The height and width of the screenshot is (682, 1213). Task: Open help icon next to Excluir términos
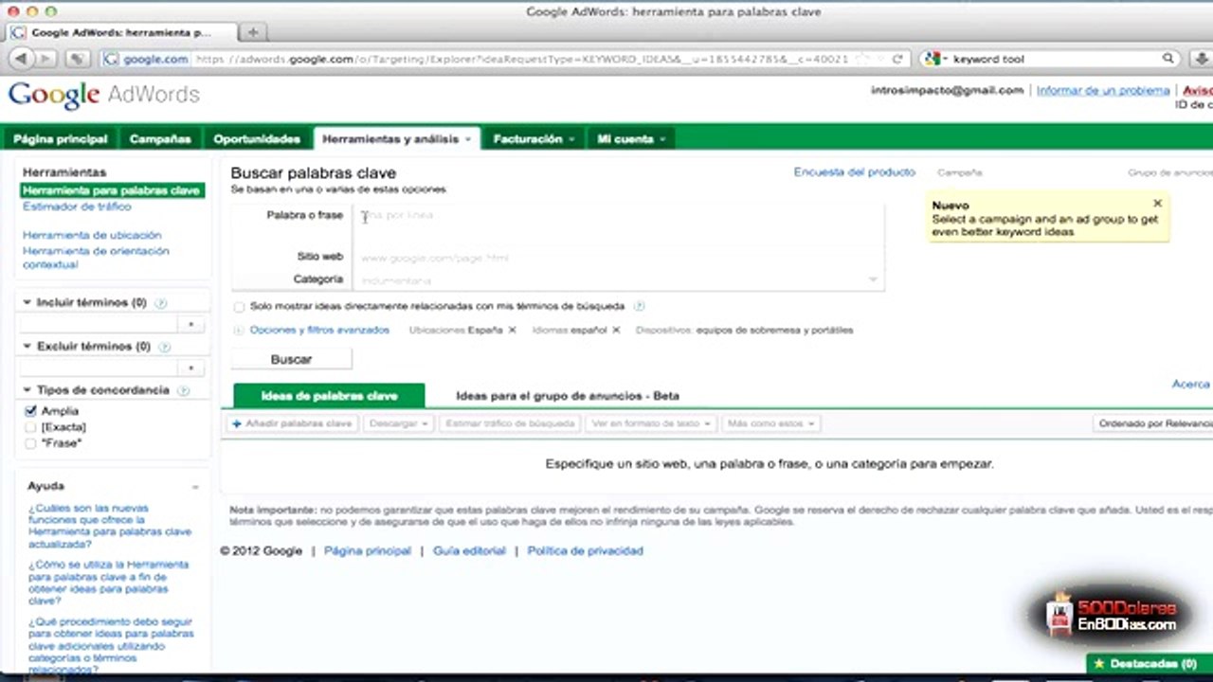click(165, 347)
